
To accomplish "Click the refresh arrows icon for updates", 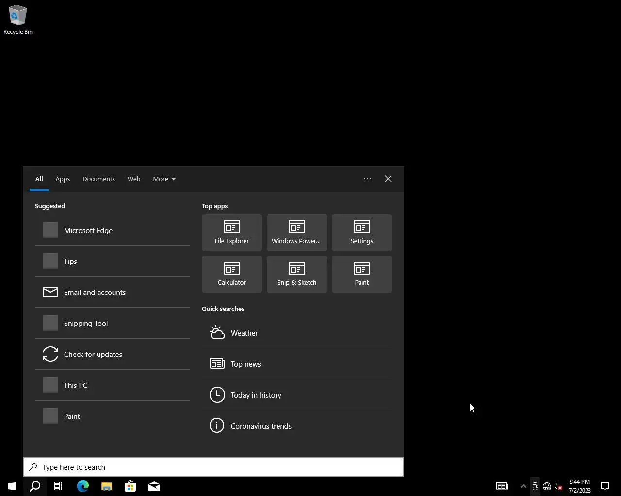I will tap(50, 354).
